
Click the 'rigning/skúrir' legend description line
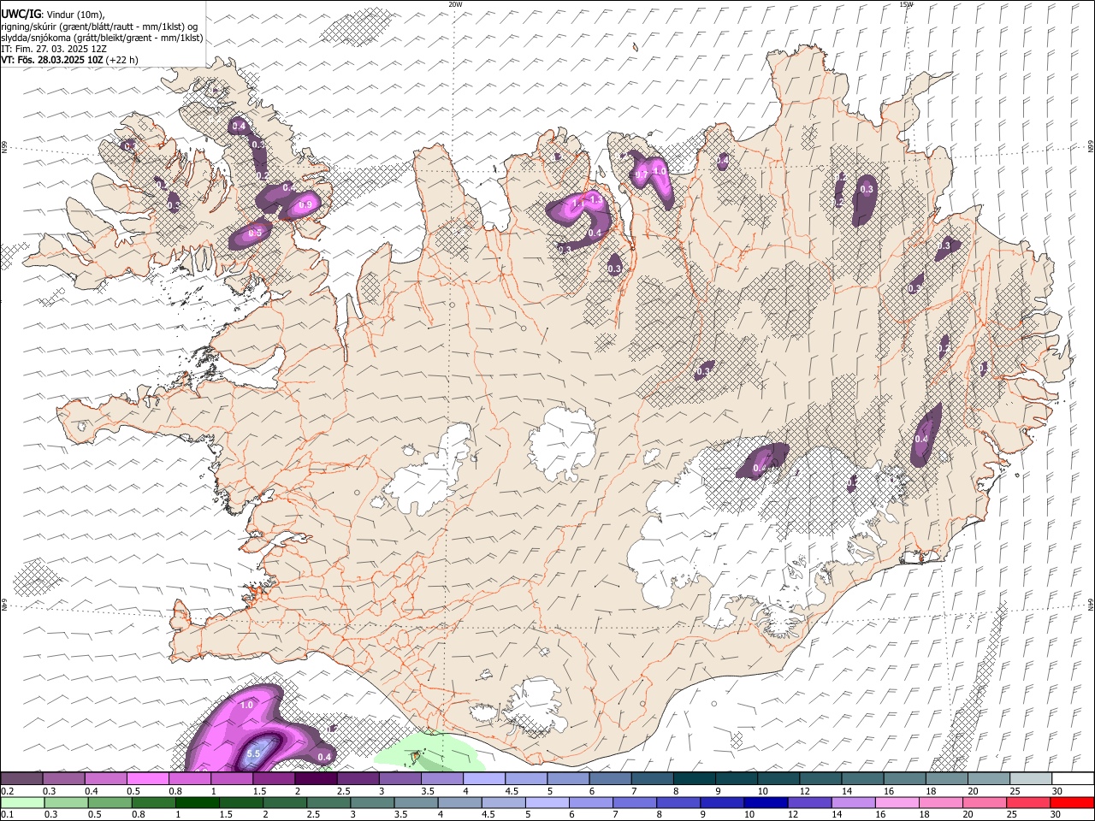[99, 27]
